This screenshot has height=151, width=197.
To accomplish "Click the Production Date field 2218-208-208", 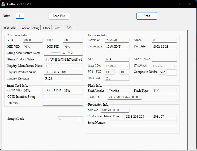I will (137, 117).
